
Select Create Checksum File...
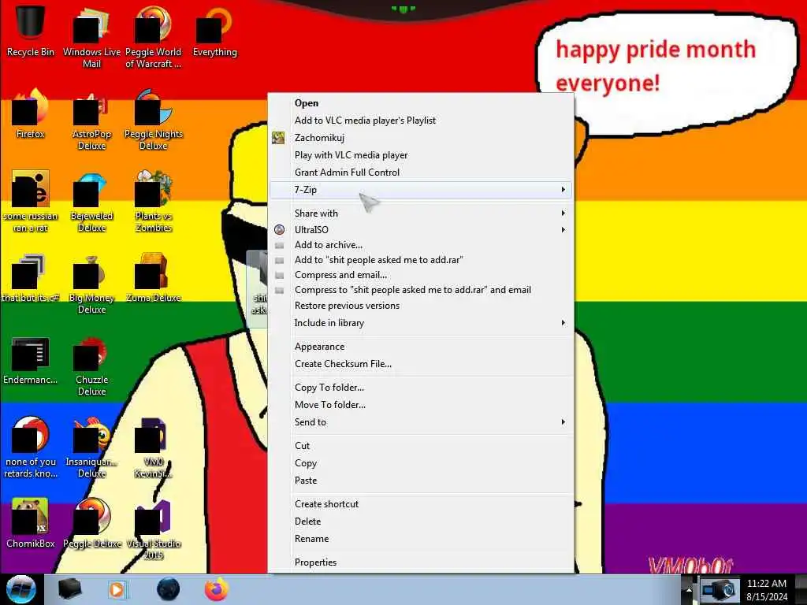(x=421, y=364)
